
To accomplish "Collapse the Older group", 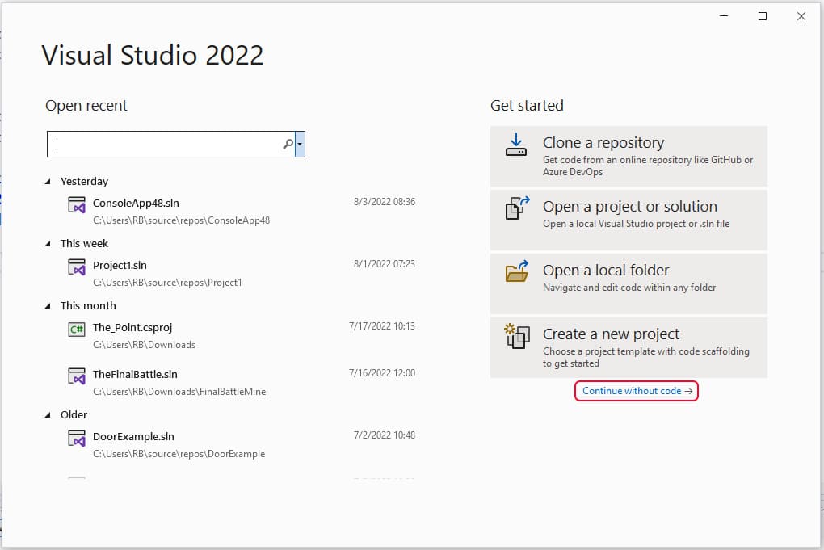I will tap(48, 415).
